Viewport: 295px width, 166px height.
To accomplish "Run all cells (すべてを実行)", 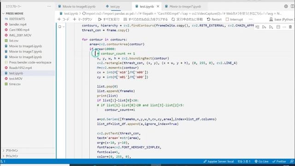I will tap(109, 19).
